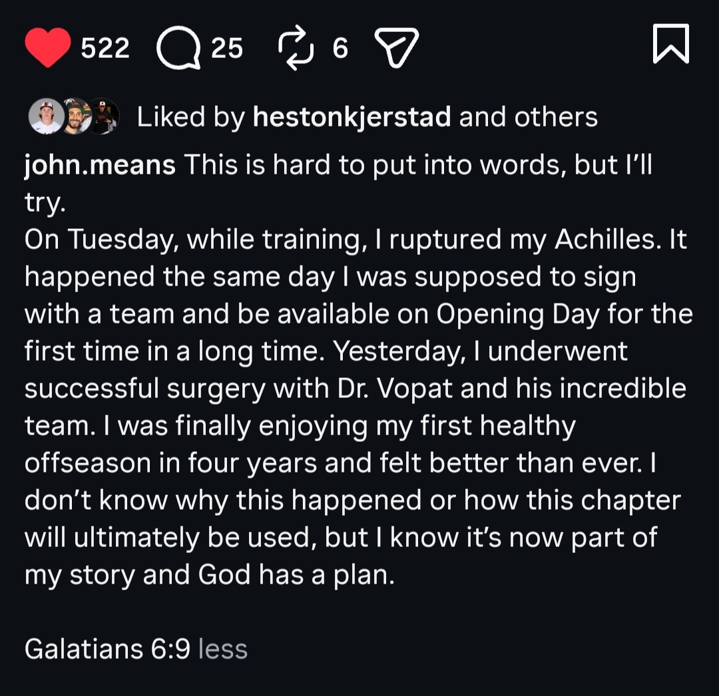The image size is (719, 696).
Task: Open the third liker's dark avatar
Action: pos(104,117)
